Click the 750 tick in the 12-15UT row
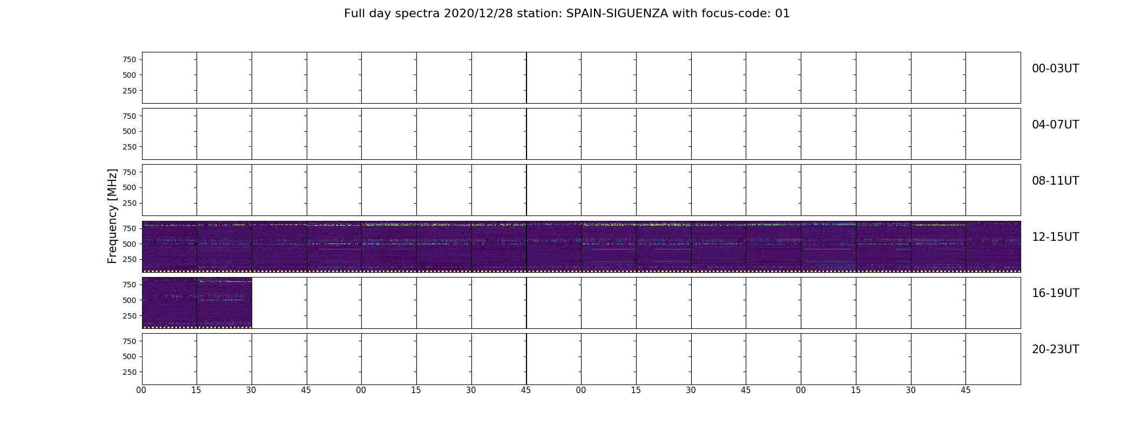This screenshot has height=432, width=1134. click(130, 228)
